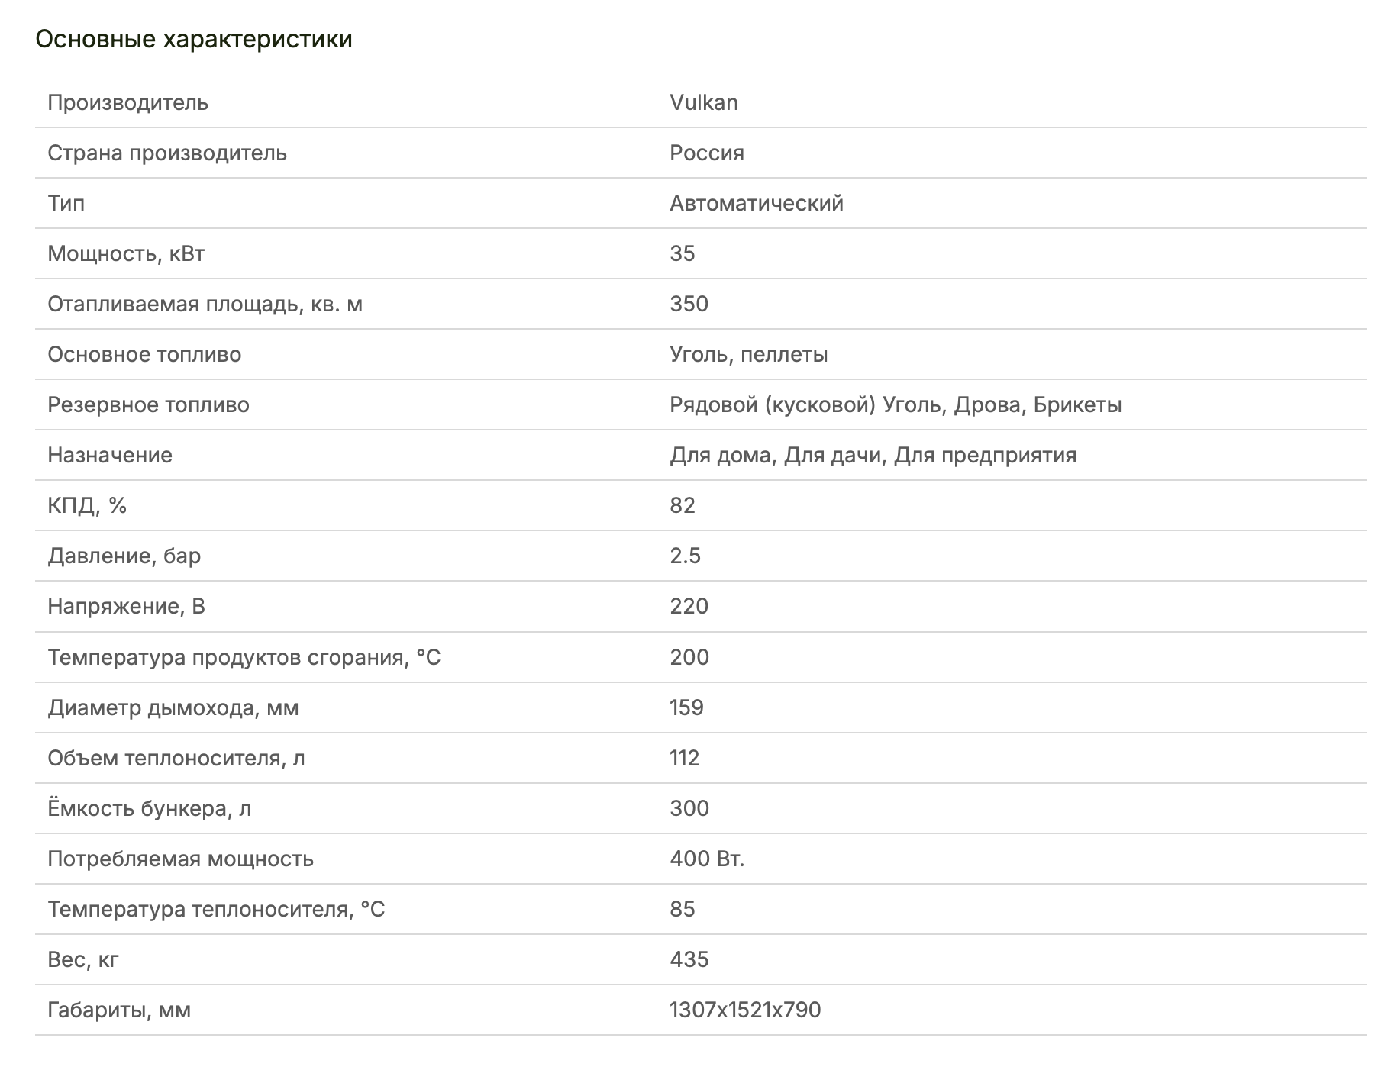Screen dimensions: 1391x1070
Task: Click the heated area value '350'
Action: (x=689, y=304)
